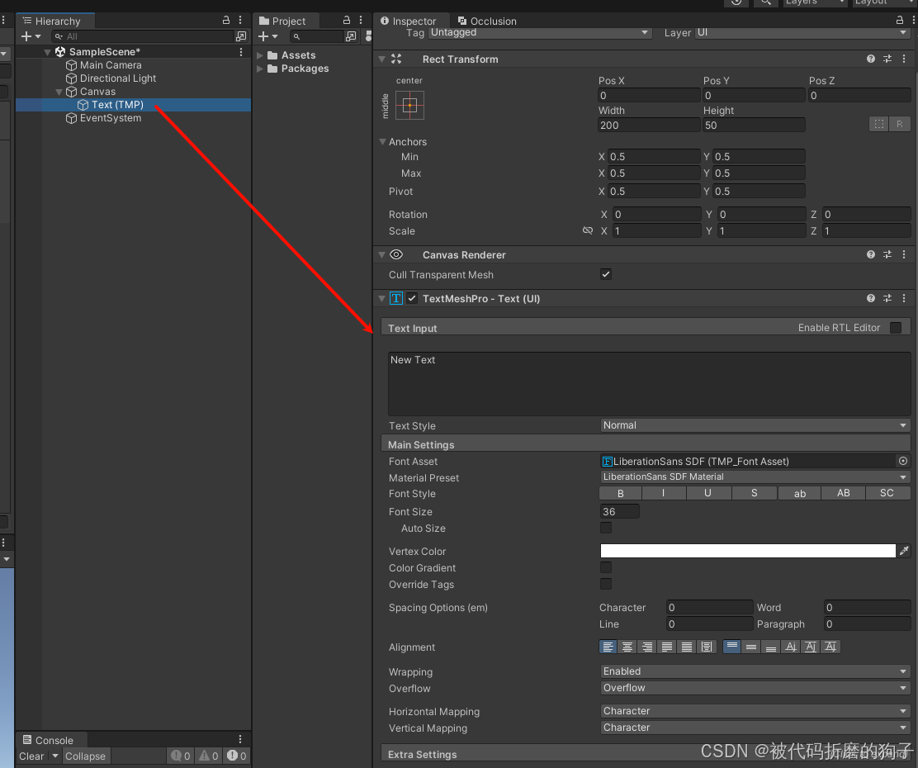Toggle Bold font style
The width and height of the screenshot is (918, 768).
[x=621, y=493]
